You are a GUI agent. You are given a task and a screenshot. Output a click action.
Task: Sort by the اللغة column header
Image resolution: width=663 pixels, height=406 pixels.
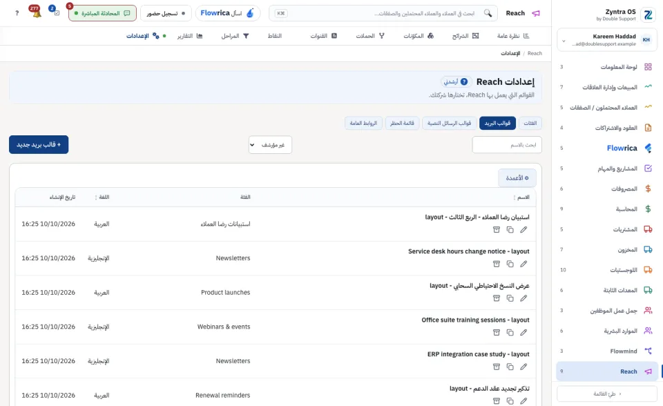[x=102, y=197]
